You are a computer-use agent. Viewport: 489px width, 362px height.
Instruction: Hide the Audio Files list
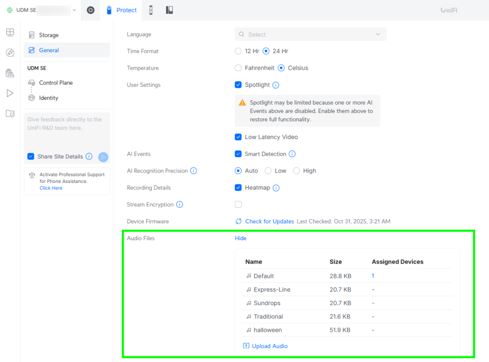(241, 238)
